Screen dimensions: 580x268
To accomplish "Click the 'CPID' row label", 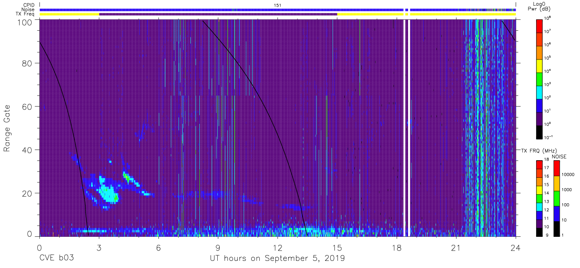I will (x=29, y=5).
